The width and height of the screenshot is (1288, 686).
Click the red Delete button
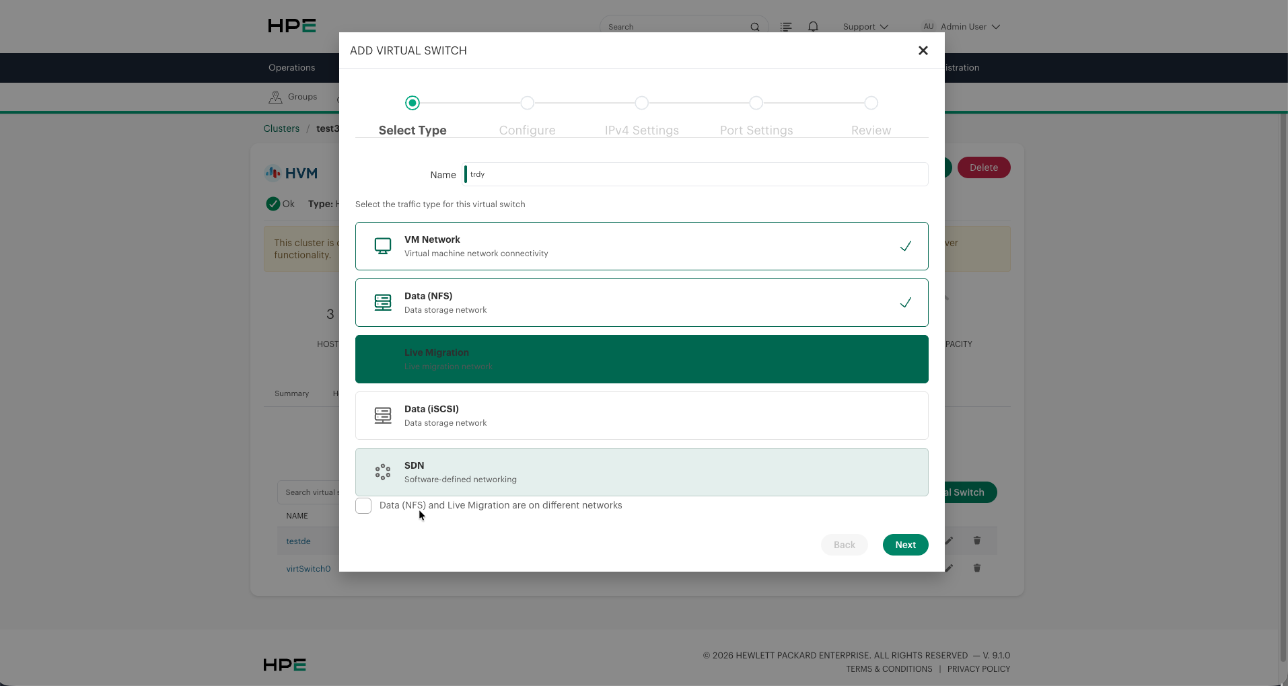[x=984, y=167]
